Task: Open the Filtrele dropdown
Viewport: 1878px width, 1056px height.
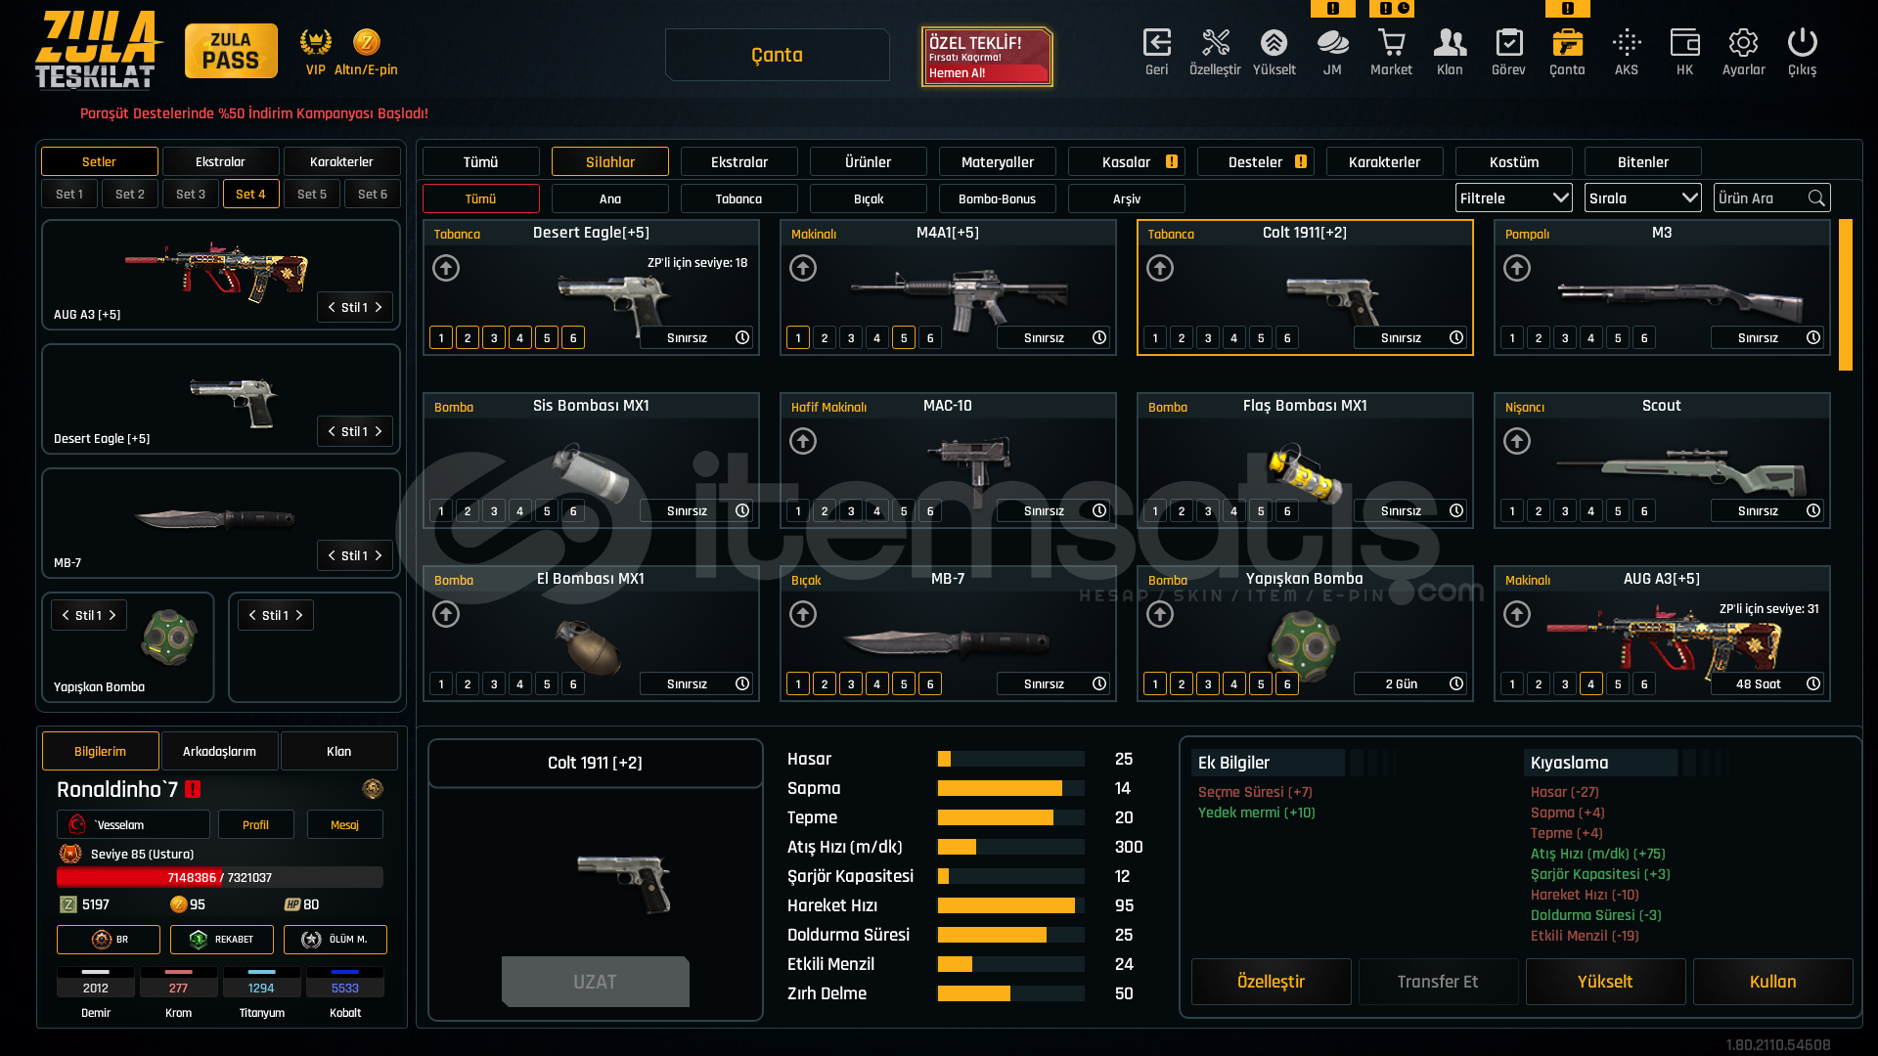Action: tap(1513, 198)
